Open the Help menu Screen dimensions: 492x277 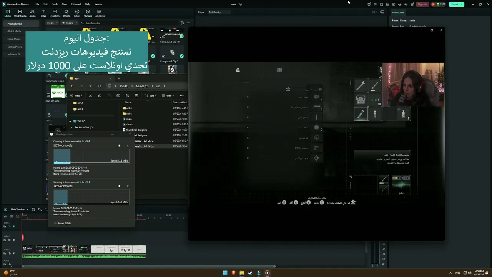point(88,4)
